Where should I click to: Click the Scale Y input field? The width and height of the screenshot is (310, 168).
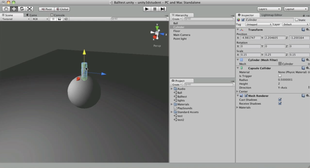275,55
